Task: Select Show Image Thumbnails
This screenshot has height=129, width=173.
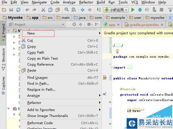Action: (x=61, y=116)
